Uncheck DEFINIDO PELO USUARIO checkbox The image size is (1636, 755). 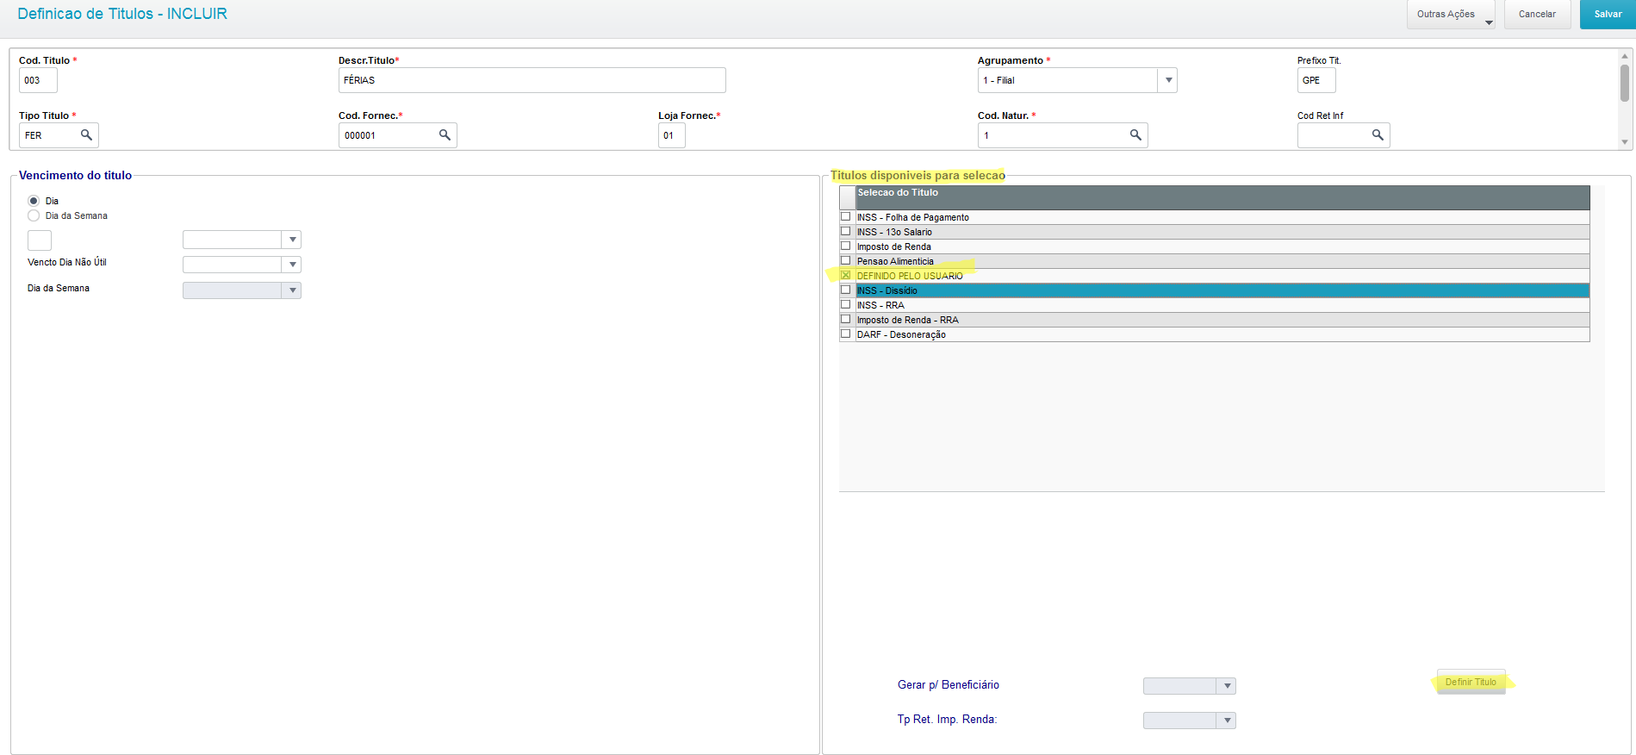pos(846,275)
